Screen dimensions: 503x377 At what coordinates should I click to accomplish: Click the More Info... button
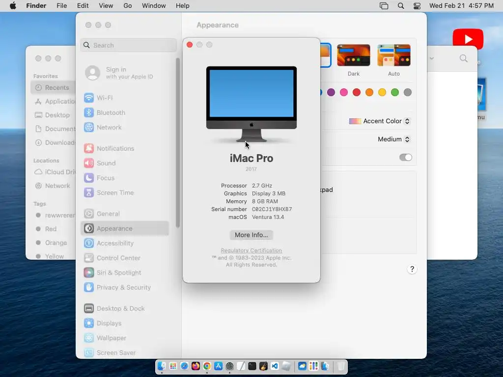click(251, 235)
